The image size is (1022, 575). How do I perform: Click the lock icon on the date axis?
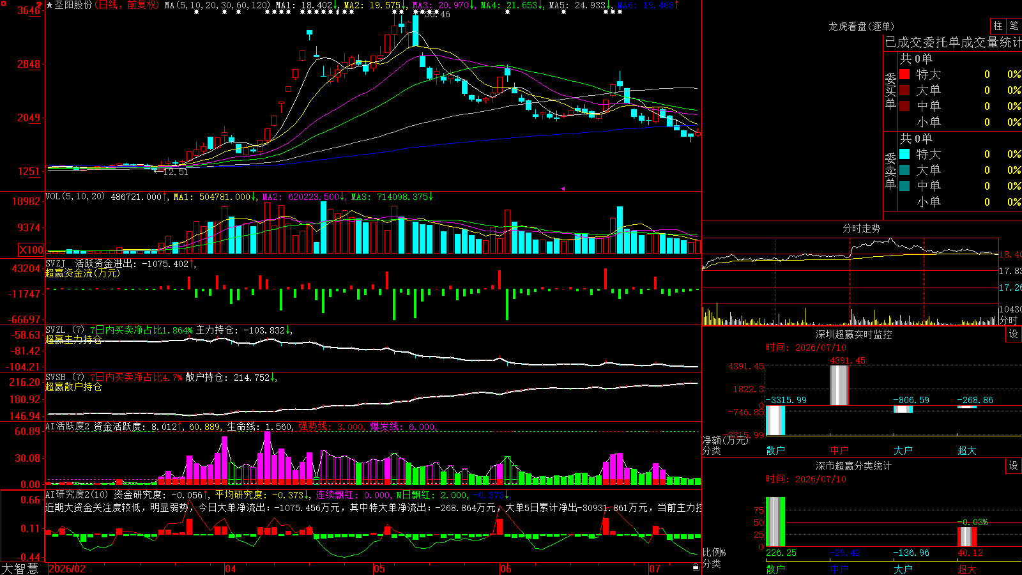coord(696,567)
